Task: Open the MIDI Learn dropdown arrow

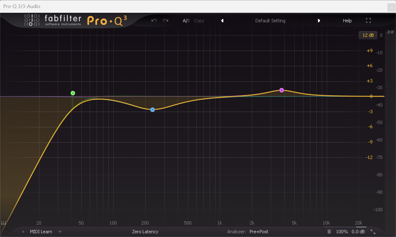Action: [60, 232]
